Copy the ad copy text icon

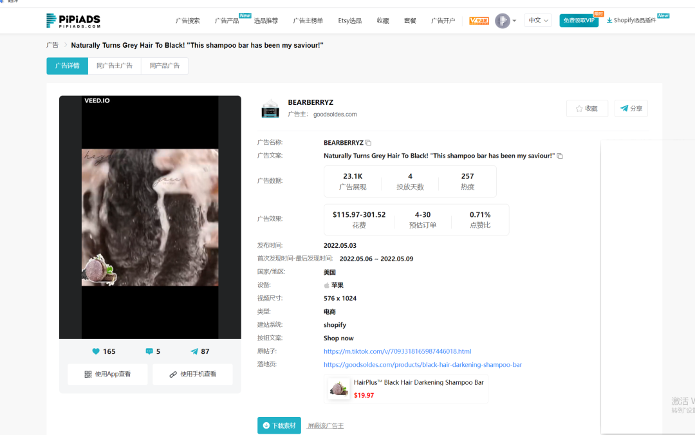560,156
